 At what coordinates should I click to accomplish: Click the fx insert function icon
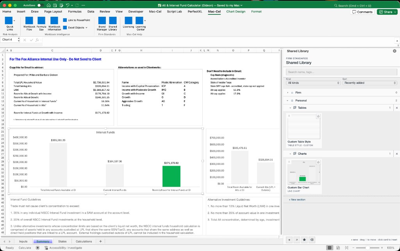(37, 40)
